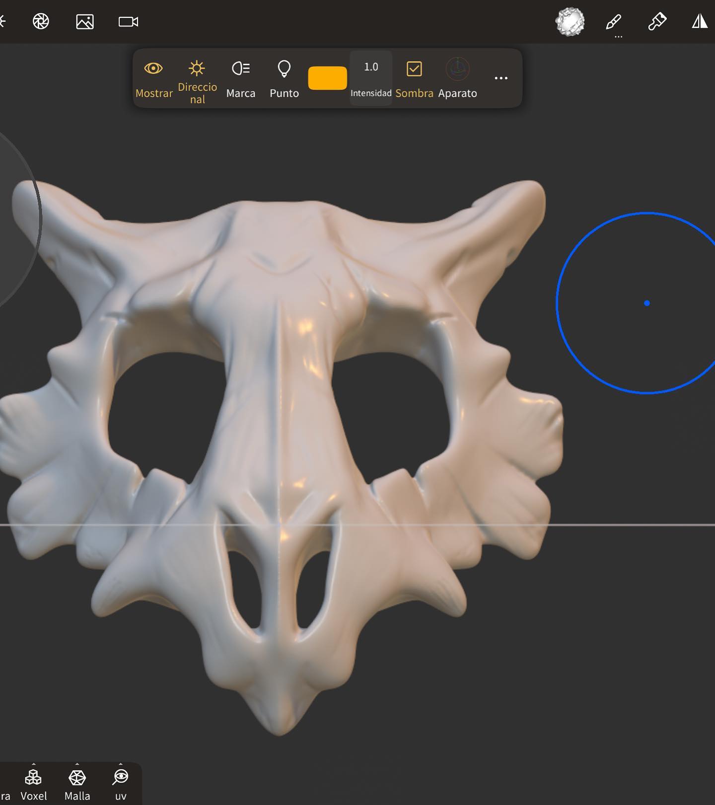Open the material sphere preview
Screen dimensions: 715x805
click(x=570, y=21)
